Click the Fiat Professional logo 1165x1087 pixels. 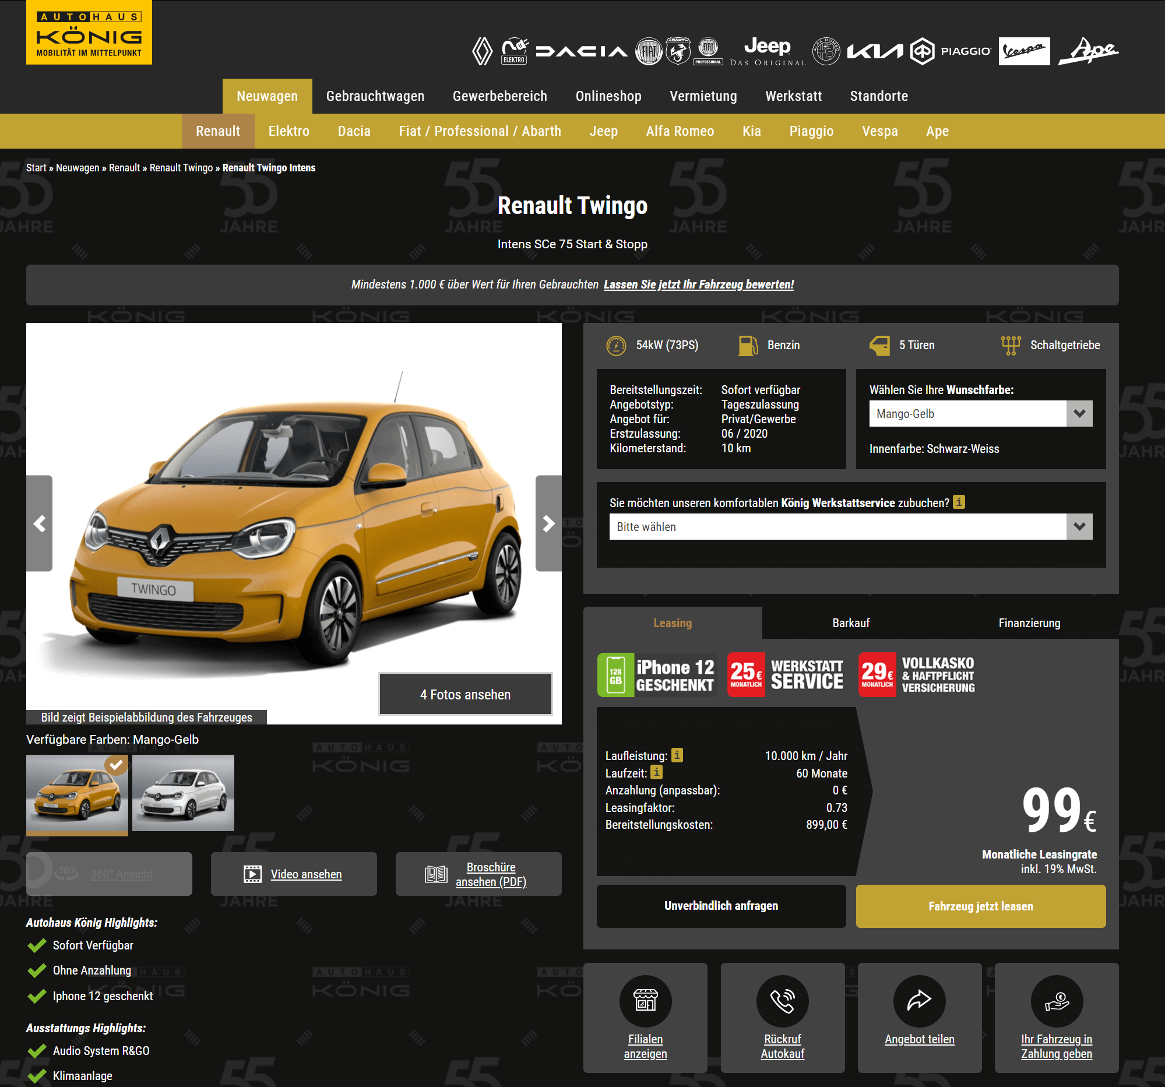click(709, 51)
